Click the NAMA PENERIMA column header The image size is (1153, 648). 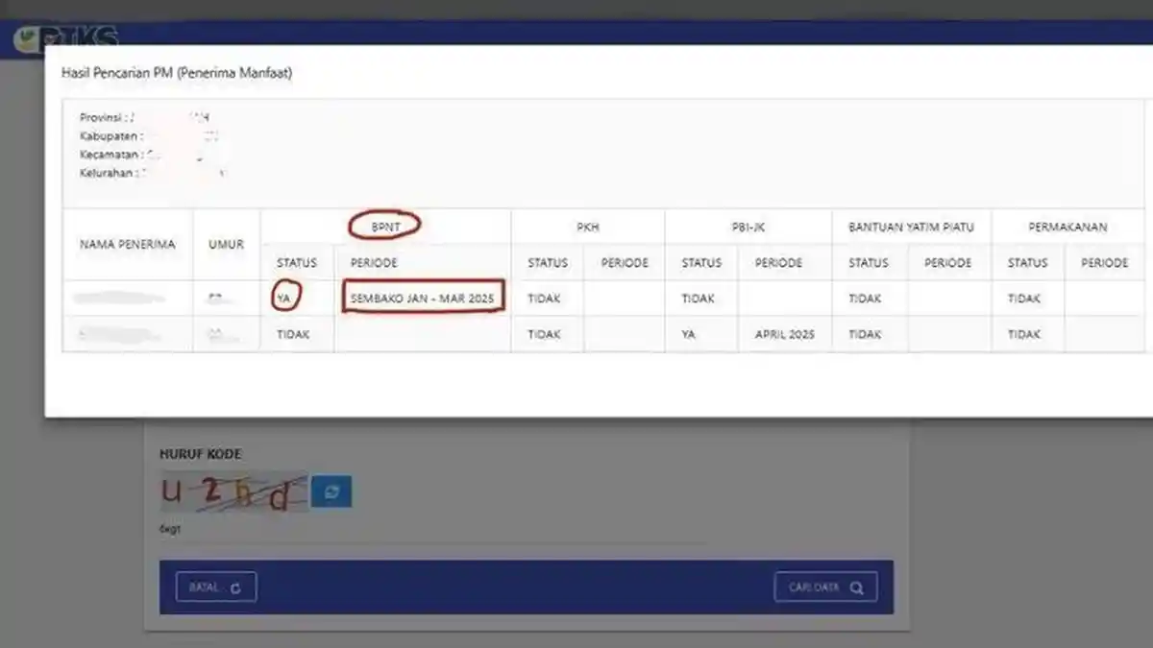point(128,244)
